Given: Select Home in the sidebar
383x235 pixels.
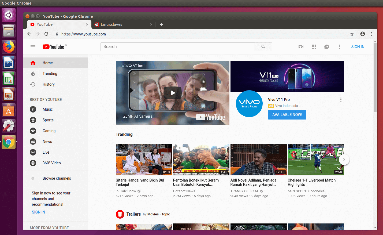Looking at the screenshot, I should point(55,63).
